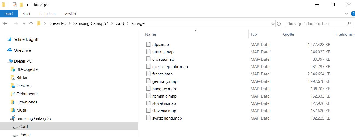
Task: Click Samsung Galaxy S7 in the breadcrumb path
Action: (90, 23)
